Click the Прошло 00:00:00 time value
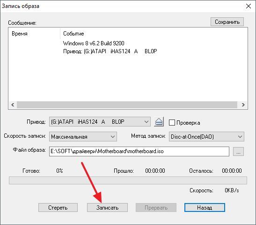The width and height of the screenshot is (256, 225). click(x=155, y=171)
